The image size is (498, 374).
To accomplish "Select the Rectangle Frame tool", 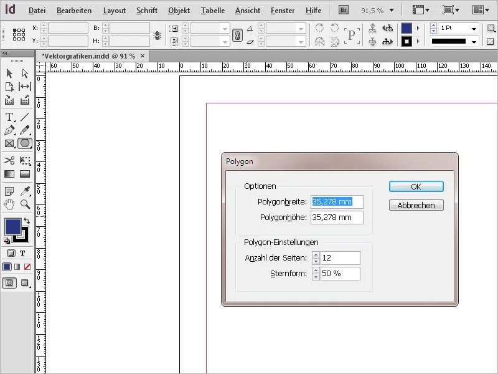I will click(x=9, y=144).
